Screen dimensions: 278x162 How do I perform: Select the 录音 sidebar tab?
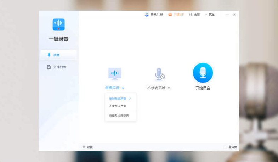tap(59, 55)
